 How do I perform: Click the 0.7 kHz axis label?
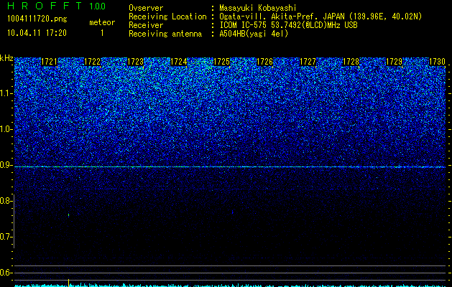click(x=6, y=237)
